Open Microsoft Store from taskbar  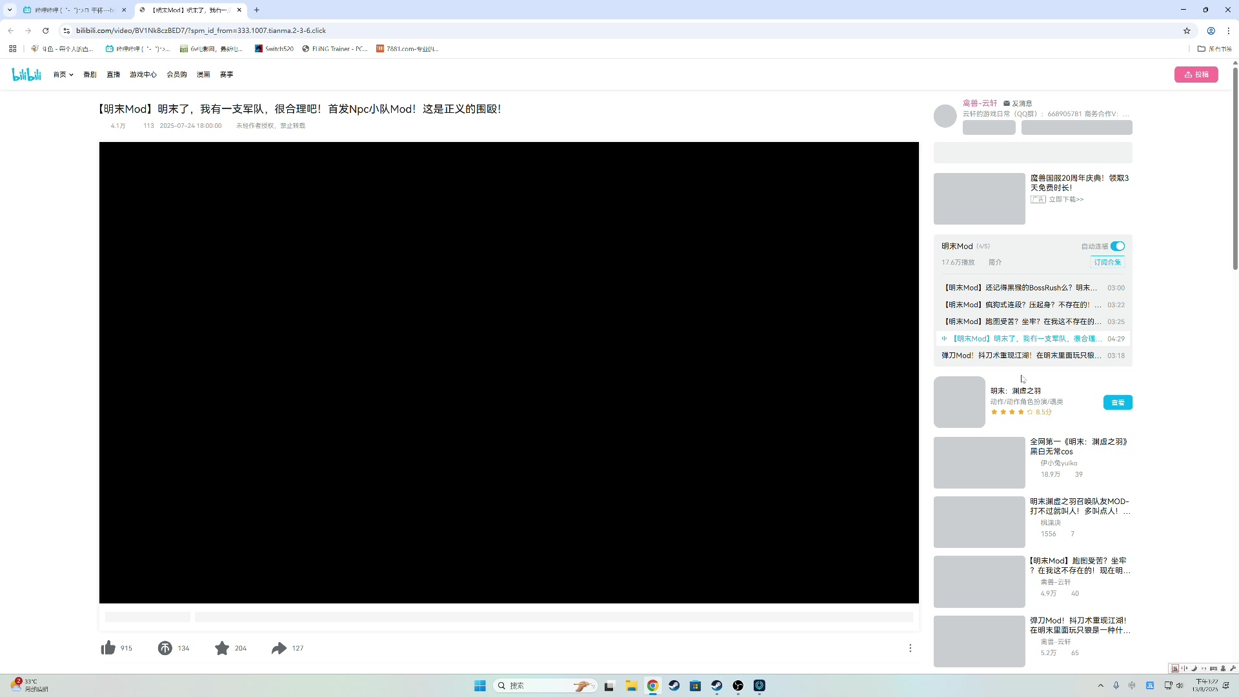click(695, 685)
